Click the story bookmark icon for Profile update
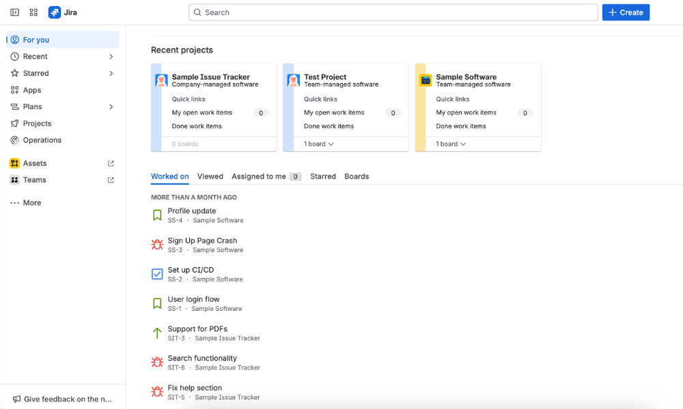 pos(157,215)
